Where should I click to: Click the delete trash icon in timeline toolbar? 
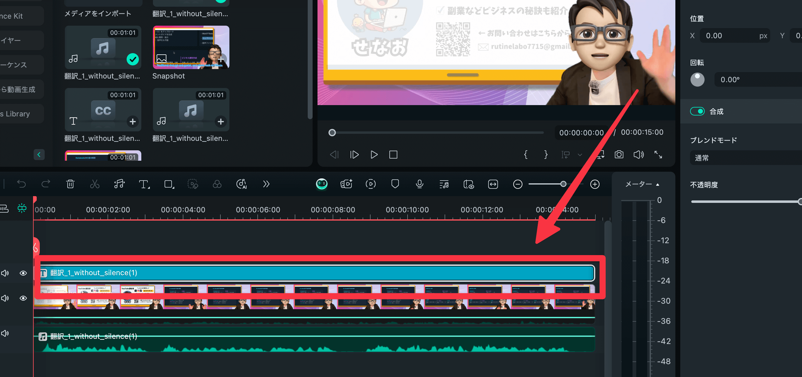point(70,184)
